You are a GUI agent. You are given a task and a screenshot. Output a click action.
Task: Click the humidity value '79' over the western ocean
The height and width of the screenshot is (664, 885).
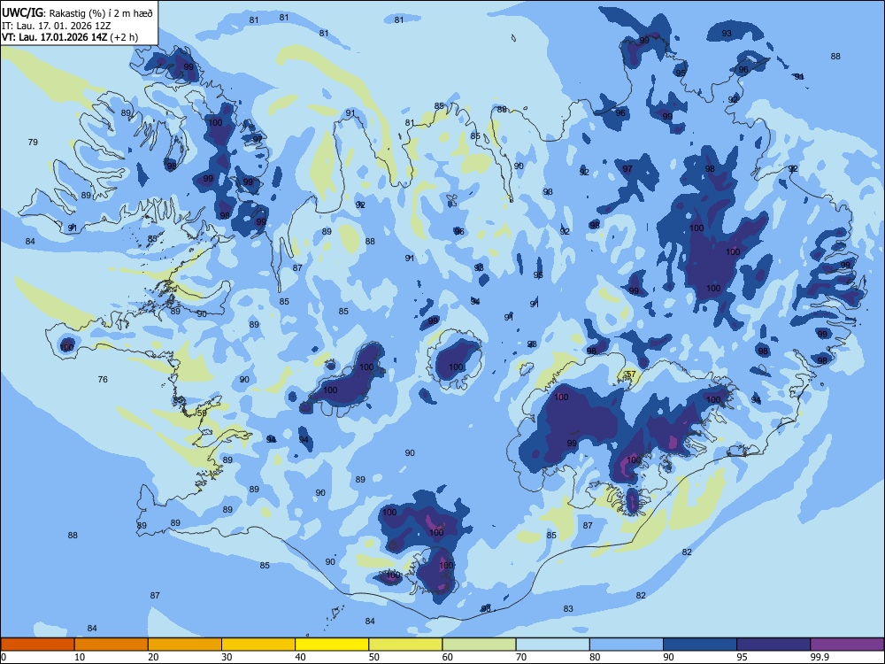(33, 143)
